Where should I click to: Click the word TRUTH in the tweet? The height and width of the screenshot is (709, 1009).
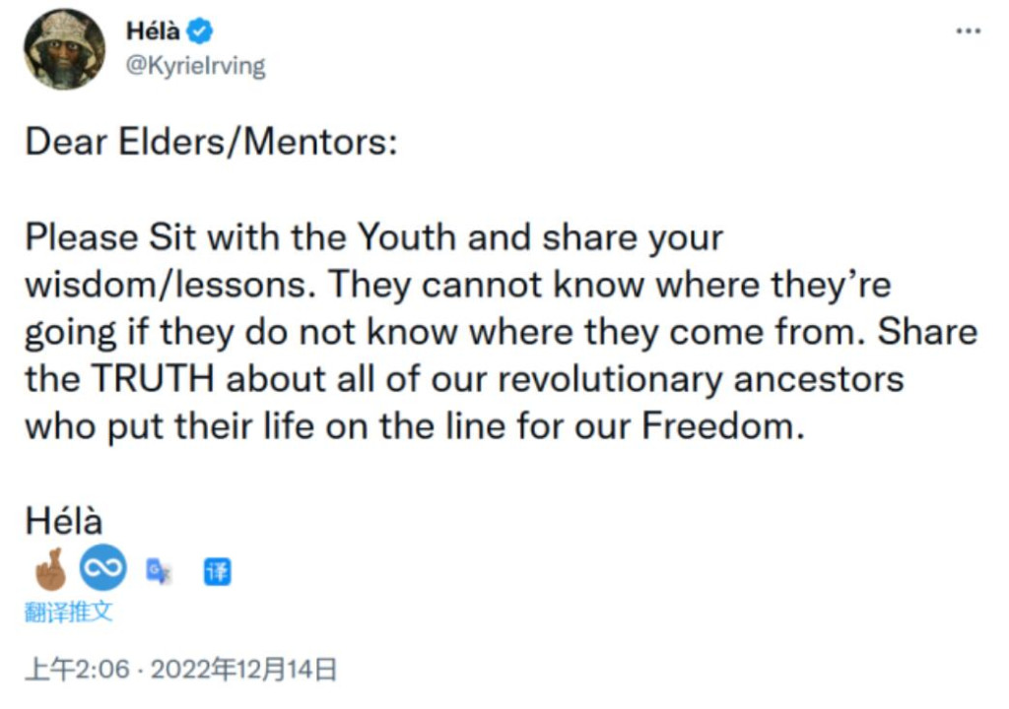(x=153, y=378)
